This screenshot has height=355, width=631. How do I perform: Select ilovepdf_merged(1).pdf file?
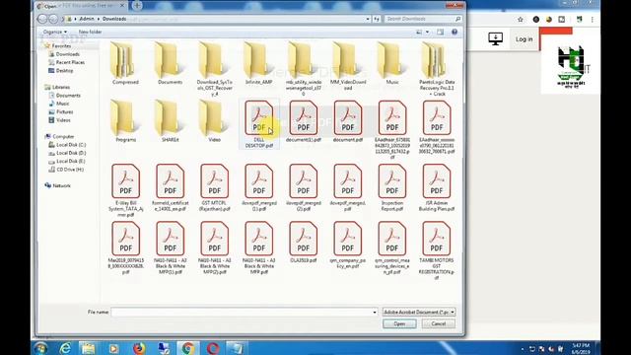click(x=258, y=187)
